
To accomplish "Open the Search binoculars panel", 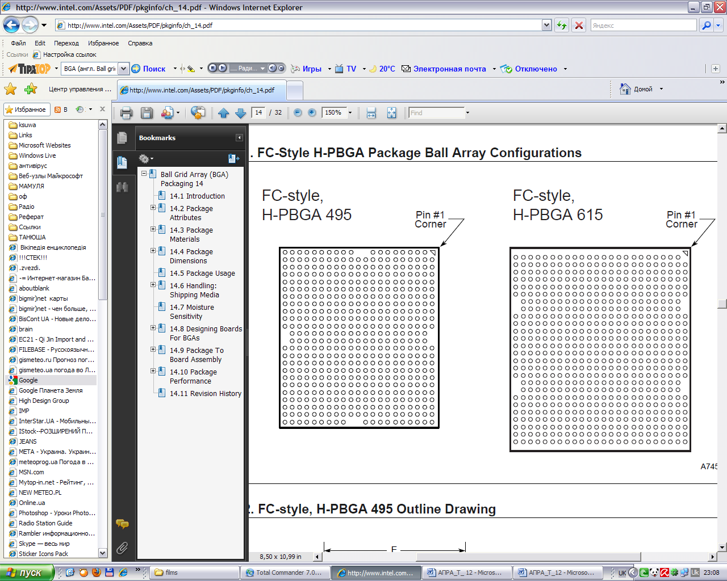I will pyautogui.click(x=122, y=187).
